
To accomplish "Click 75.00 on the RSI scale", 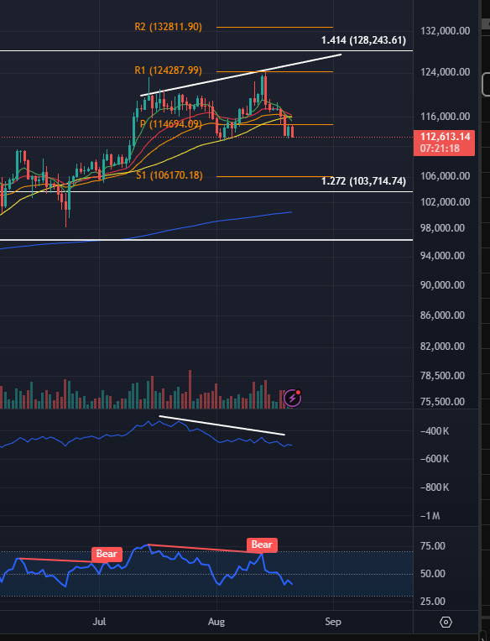I will coord(433,546).
